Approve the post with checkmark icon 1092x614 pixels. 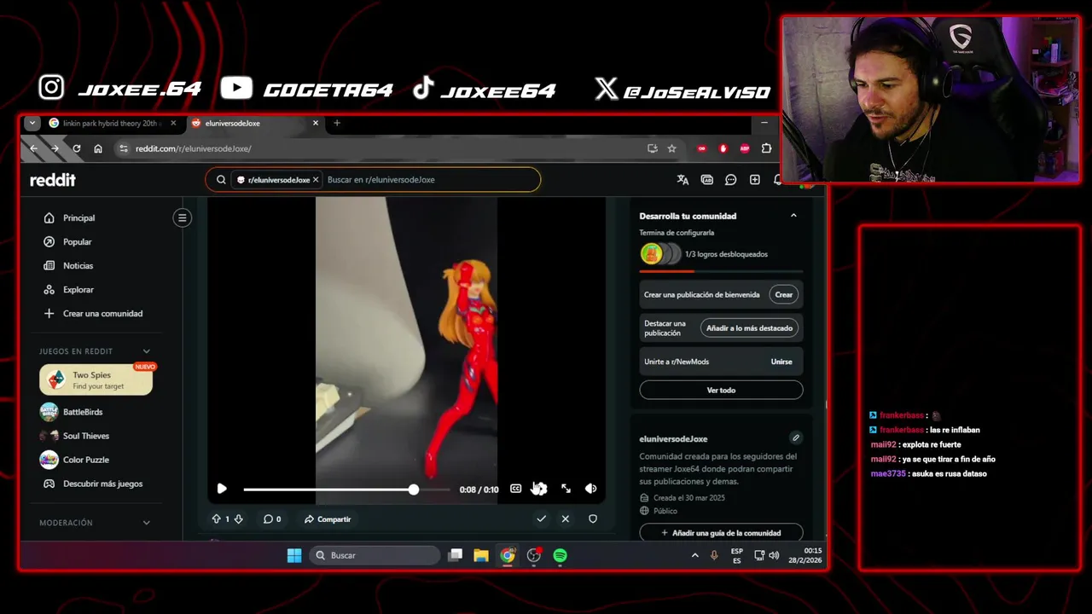click(541, 518)
